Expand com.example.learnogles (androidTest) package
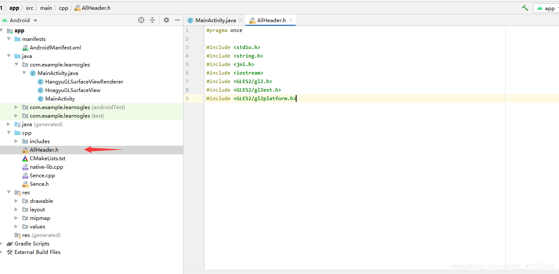The image size is (559, 274). coord(17,107)
